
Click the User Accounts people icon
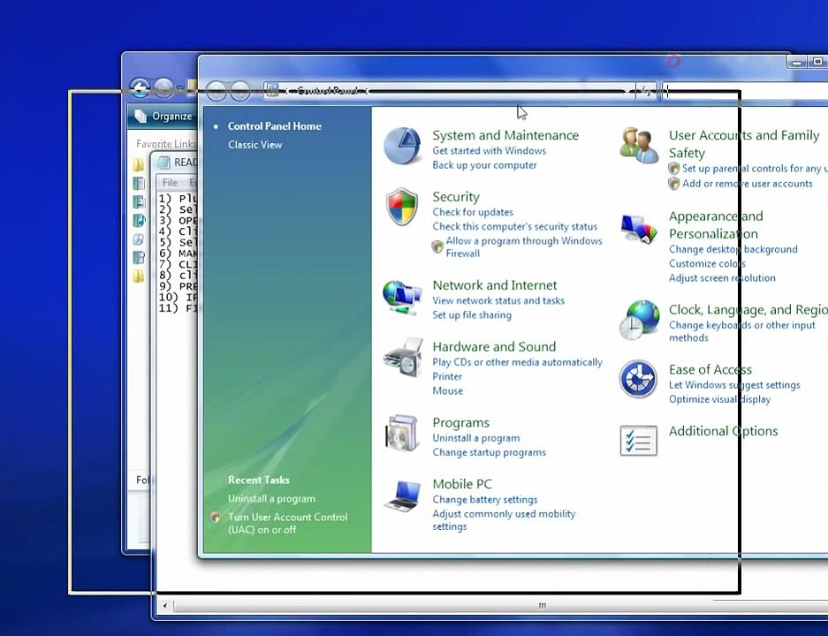638,145
